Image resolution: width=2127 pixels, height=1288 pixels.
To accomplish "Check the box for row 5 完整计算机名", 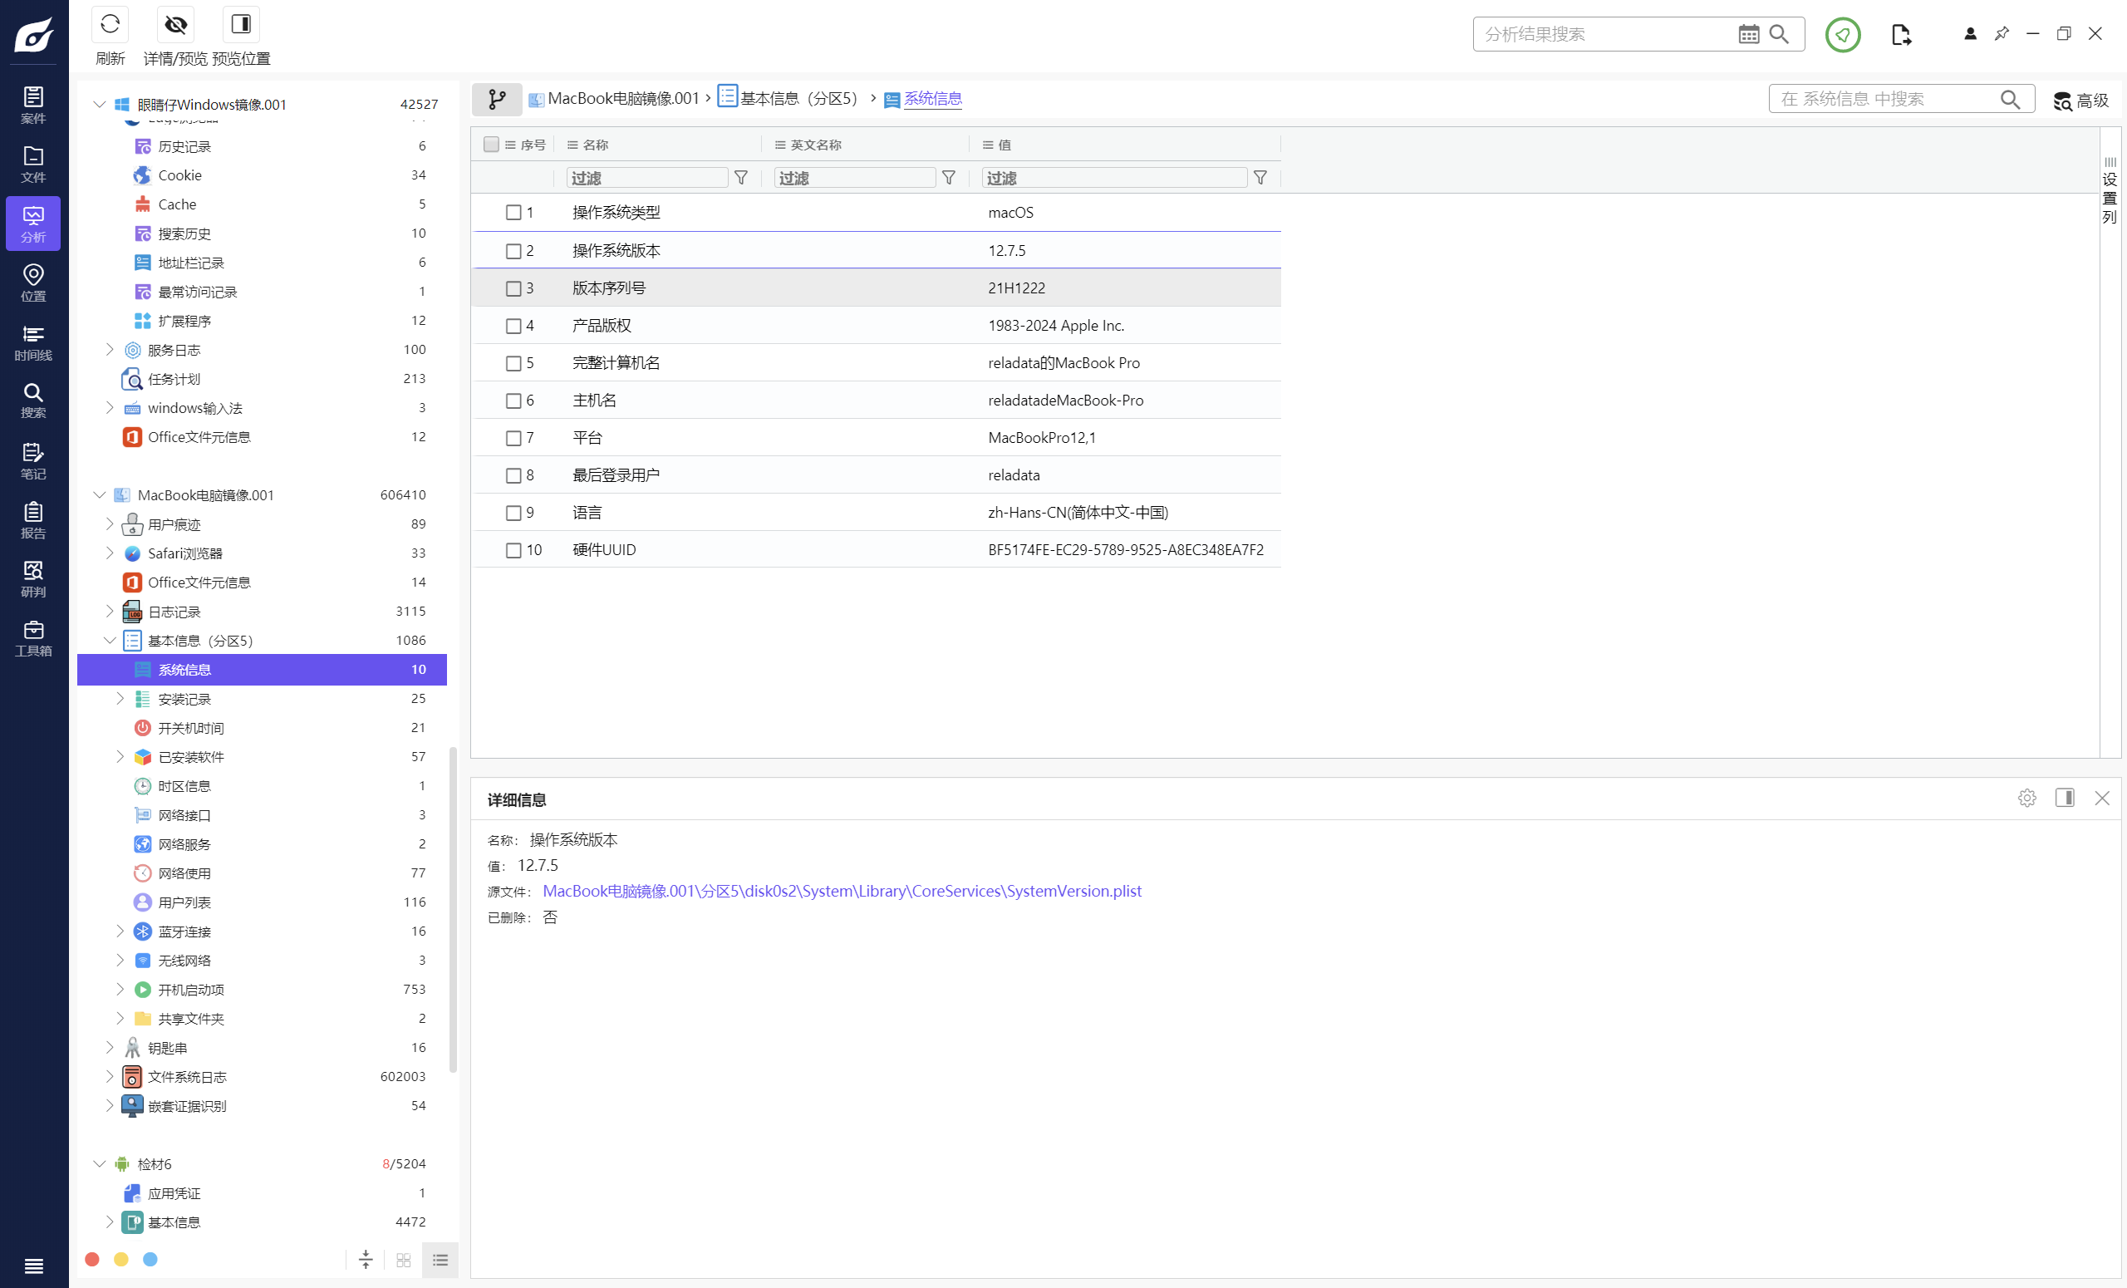I will pos(513,363).
